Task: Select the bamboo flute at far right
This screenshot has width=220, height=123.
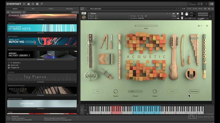Action: coord(204,56)
